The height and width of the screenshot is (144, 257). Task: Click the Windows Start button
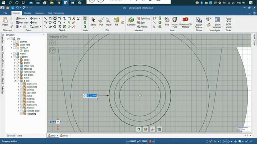click(x=3, y=3)
